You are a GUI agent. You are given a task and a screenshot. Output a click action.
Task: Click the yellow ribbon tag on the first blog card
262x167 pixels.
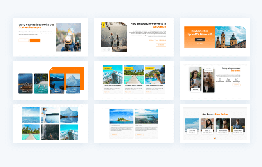(x=108, y=68)
